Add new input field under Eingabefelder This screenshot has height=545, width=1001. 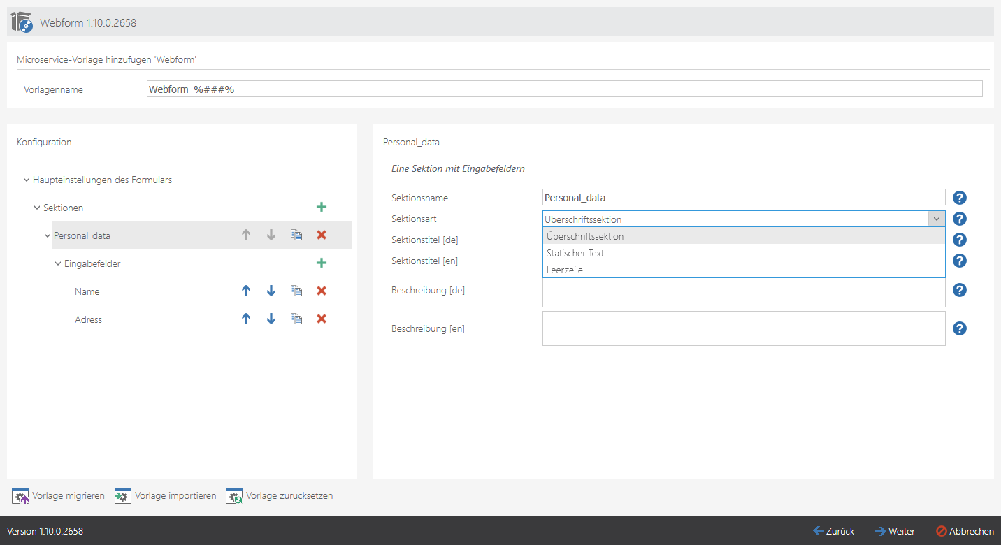pos(322,263)
